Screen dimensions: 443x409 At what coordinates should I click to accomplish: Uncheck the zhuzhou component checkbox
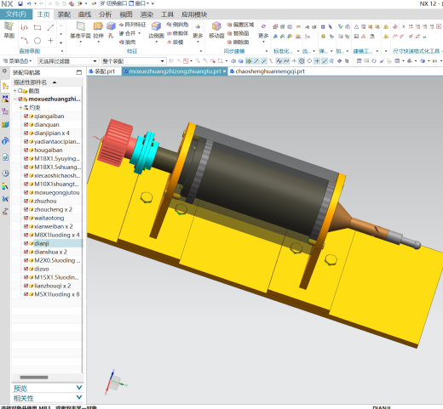point(26,202)
